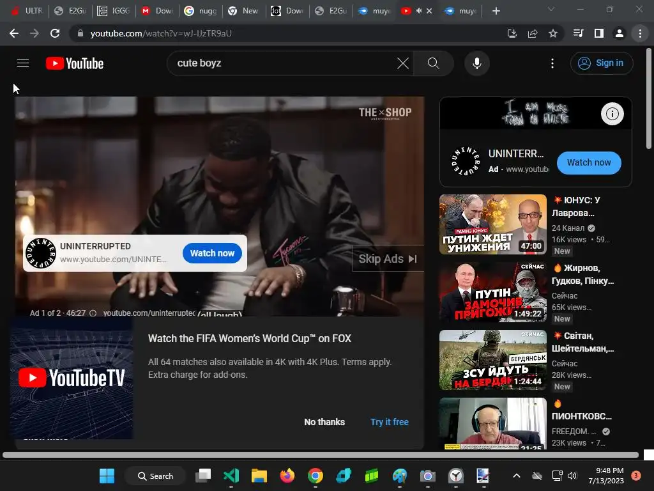
Task: Clear the search box with the X
Action: (x=403, y=63)
